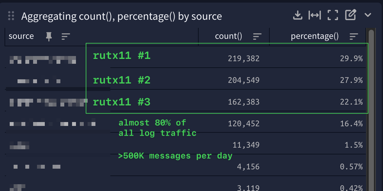
Task: Click the count() column header label
Action: coord(229,36)
